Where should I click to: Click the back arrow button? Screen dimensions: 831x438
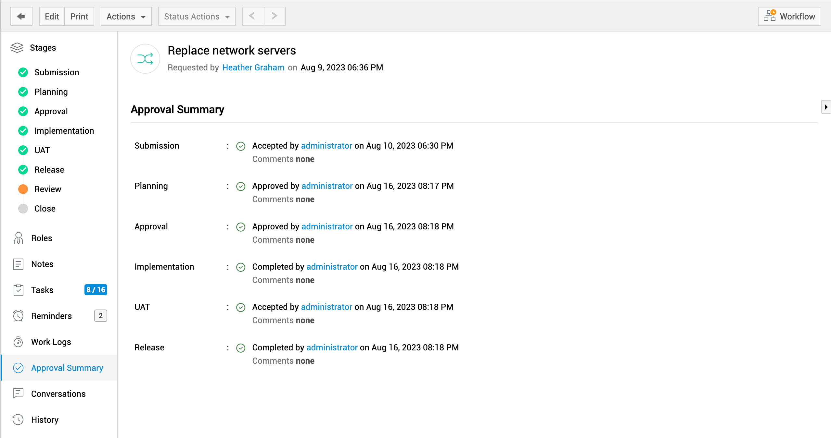click(x=21, y=16)
